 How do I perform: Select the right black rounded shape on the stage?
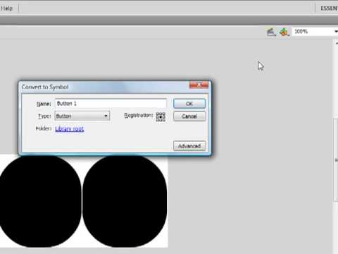[125, 201]
